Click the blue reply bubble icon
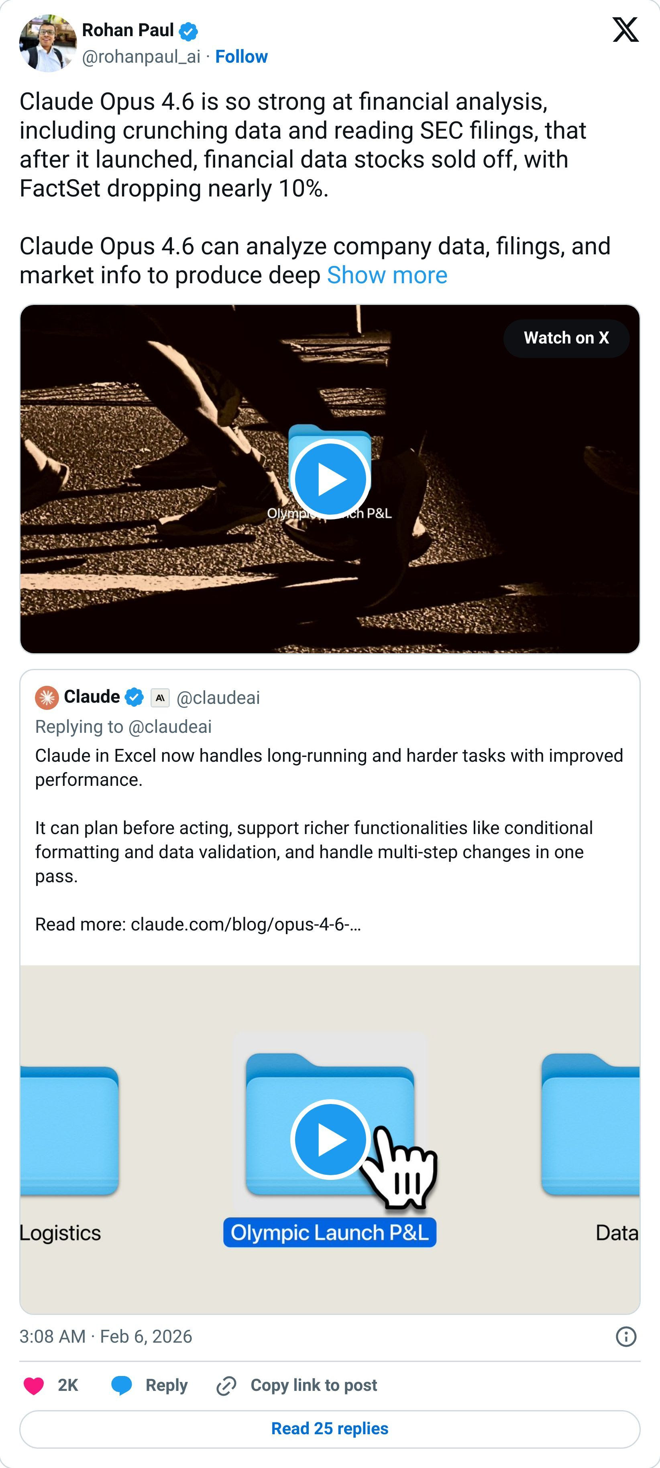Screen dimensions: 660x1468 click(x=121, y=1385)
